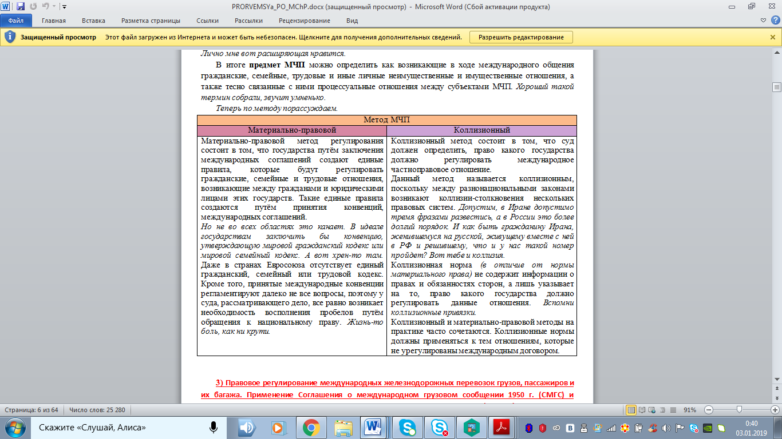Switch to Outline view in status bar

[662, 410]
